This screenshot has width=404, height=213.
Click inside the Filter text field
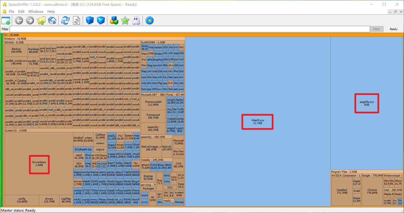tap(189, 29)
